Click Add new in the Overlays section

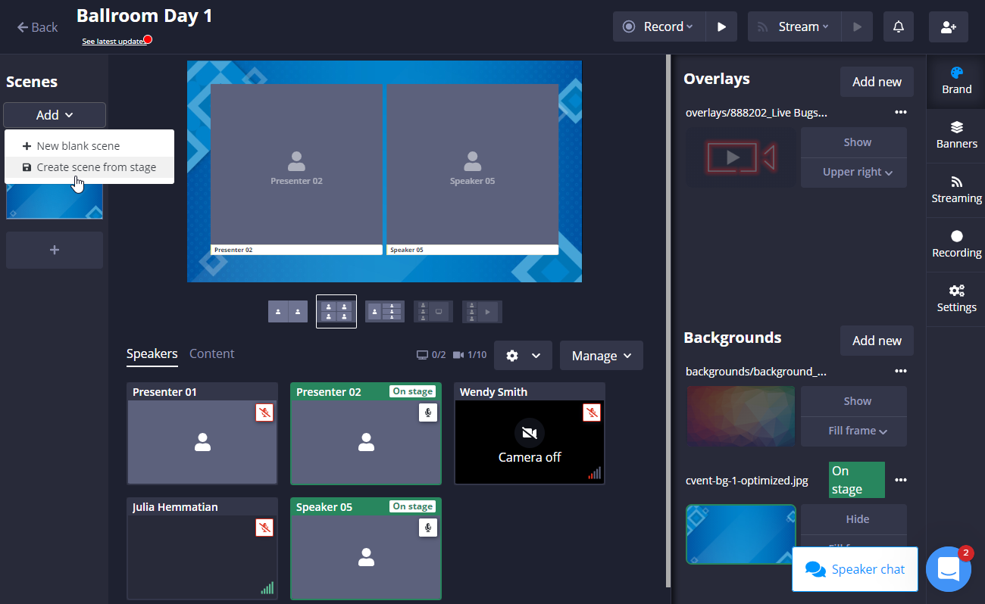(877, 81)
